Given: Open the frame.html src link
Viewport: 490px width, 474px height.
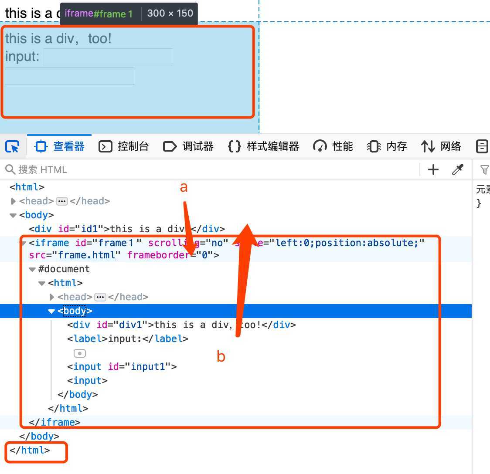Looking at the screenshot, I should point(86,255).
